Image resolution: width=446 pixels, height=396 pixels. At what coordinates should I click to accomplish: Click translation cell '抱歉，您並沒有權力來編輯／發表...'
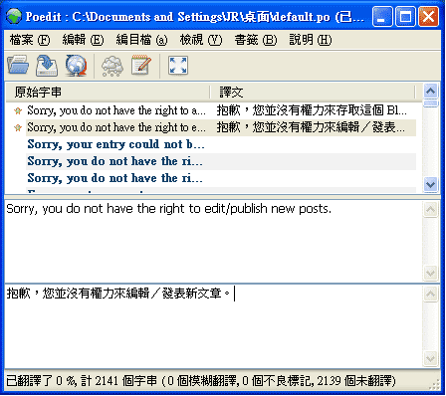click(311, 127)
